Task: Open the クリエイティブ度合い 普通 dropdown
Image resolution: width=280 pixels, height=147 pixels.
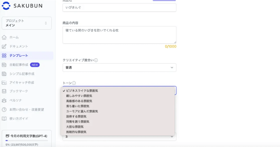Action: (x=119, y=68)
